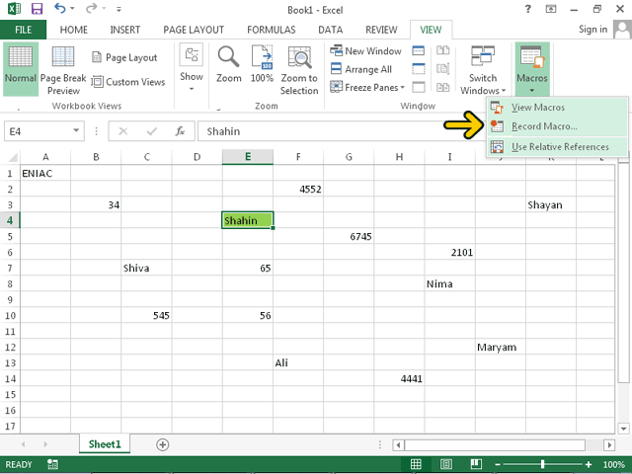The width and height of the screenshot is (632, 474).
Task: Open the Name Box dropdown arrow
Action: coord(77,130)
